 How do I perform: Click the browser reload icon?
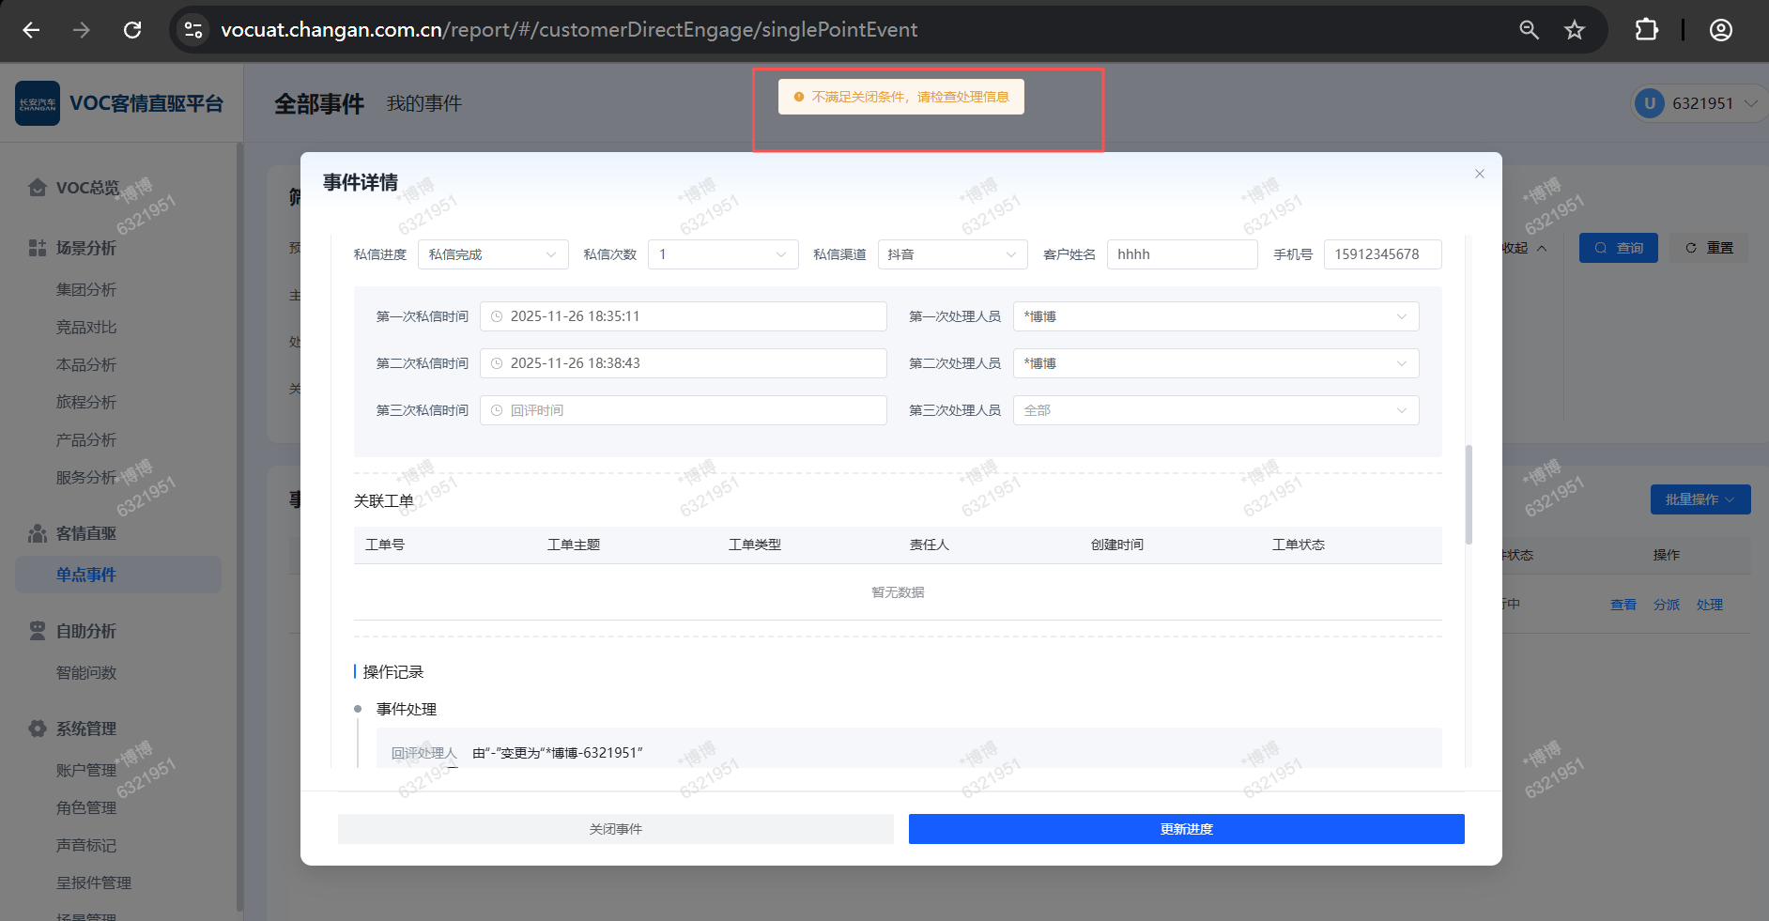132,30
